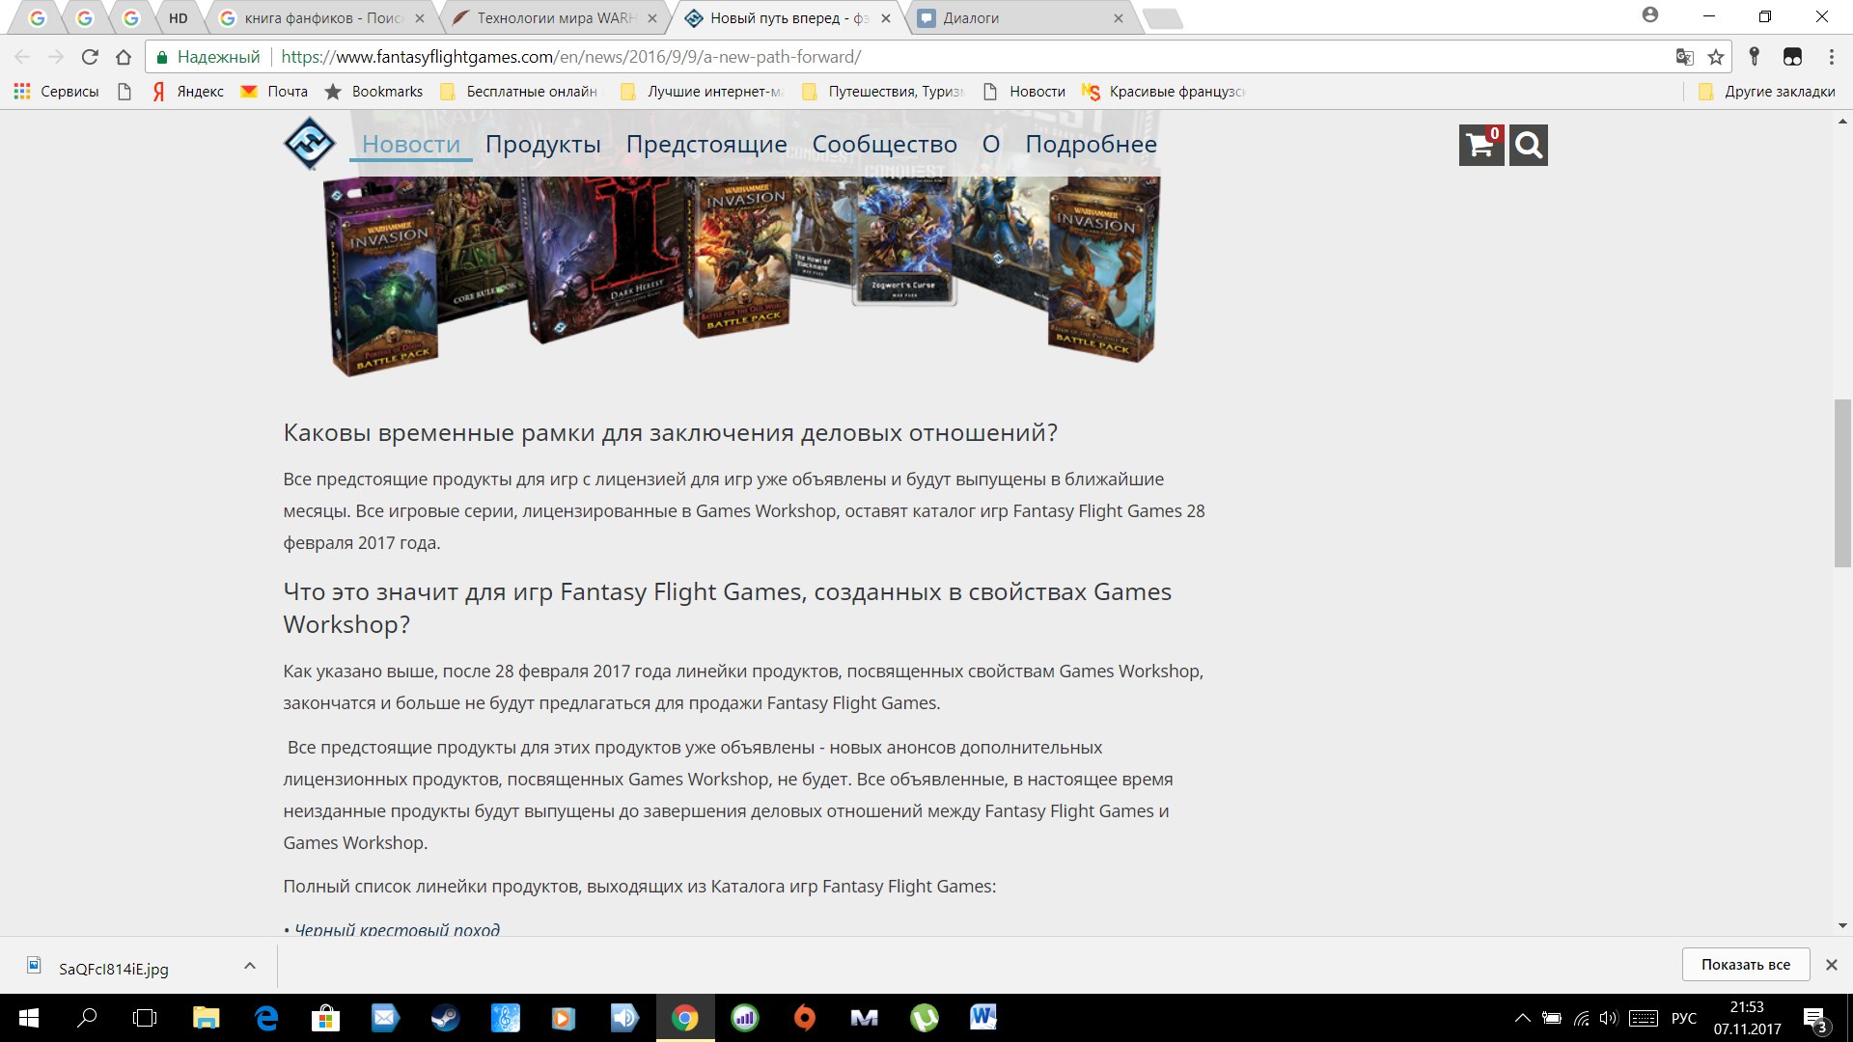Open a new tab button
This screenshot has width=1853, height=1042.
[1163, 18]
